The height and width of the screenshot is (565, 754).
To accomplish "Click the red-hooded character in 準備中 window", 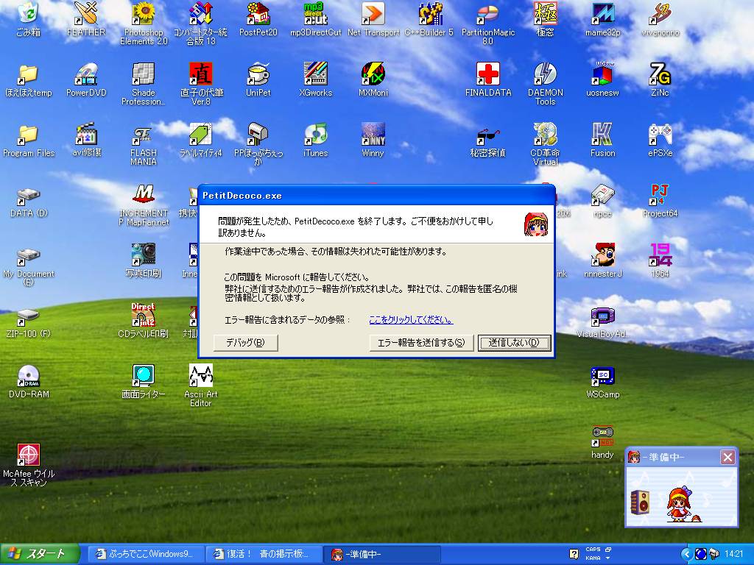I will coord(680,504).
